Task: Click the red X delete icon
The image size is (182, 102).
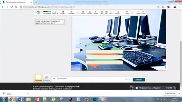Action: click(x=83, y=12)
